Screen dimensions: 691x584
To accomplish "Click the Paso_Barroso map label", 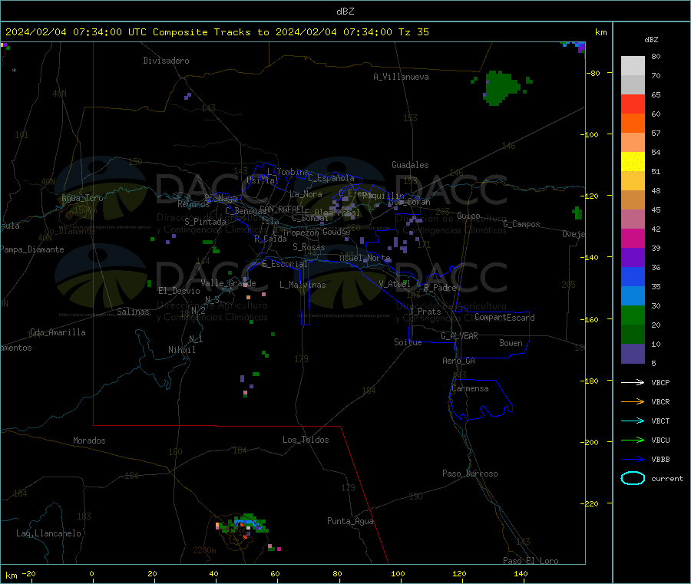I will tap(470, 473).
